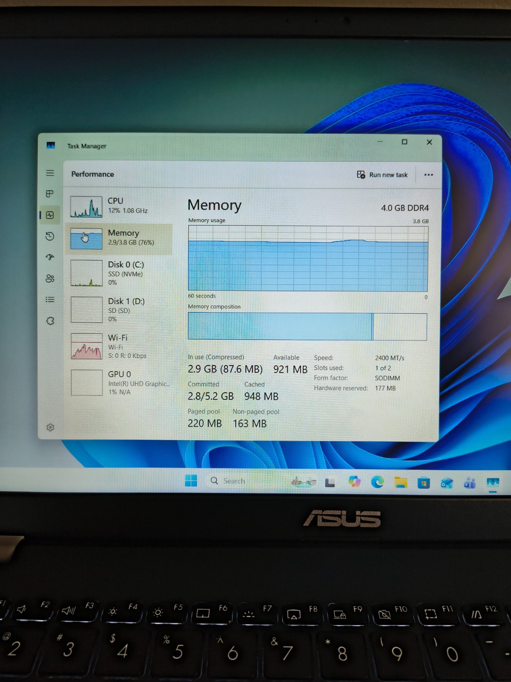Click the '2.9 GB (87.6 MB)' in-use value
Viewport: 511px width, 682px height.
coord(225,369)
